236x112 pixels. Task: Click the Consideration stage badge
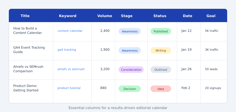coord(131,70)
